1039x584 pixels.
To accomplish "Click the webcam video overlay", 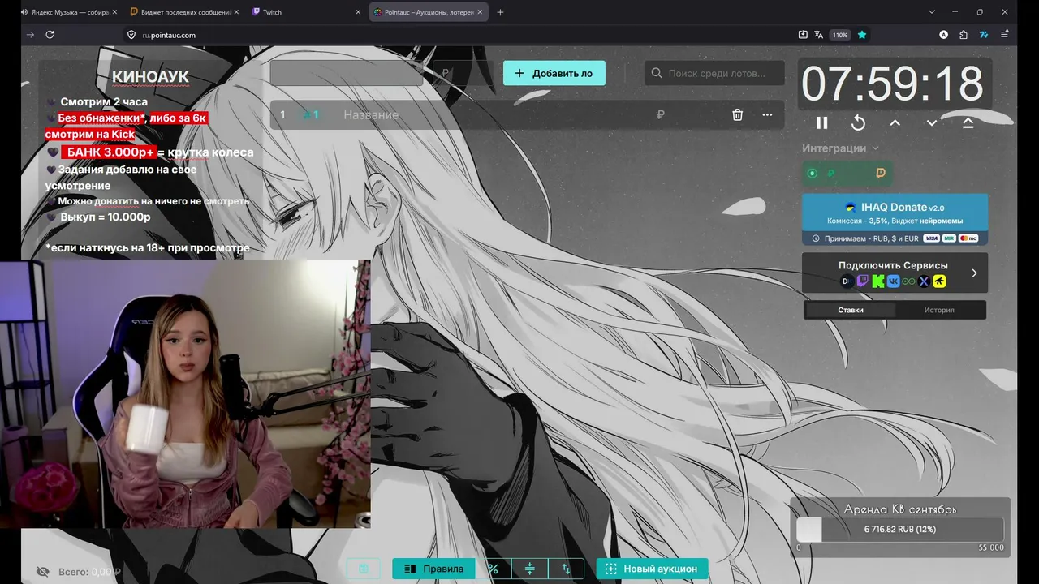I will 185,394.
